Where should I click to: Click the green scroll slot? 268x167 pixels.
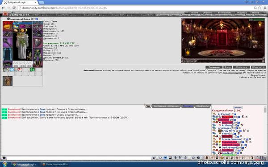(32, 69)
